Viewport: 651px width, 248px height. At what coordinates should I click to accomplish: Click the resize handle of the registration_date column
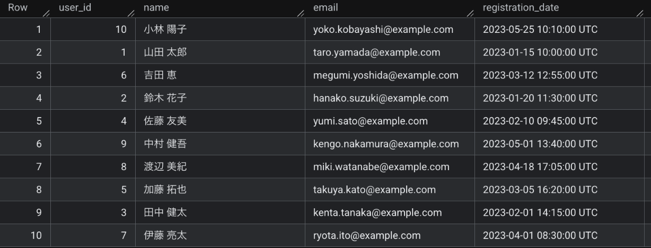click(639, 11)
